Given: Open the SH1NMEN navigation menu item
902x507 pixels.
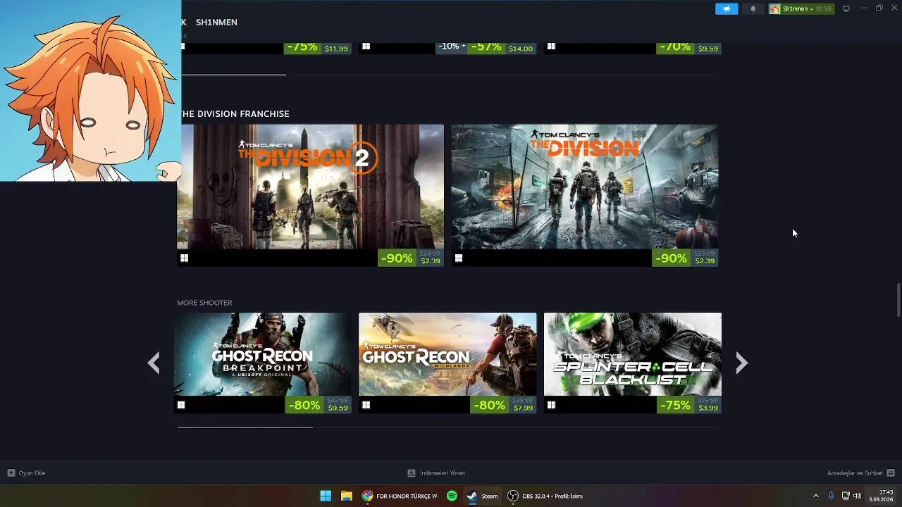Looking at the screenshot, I should coord(216,23).
